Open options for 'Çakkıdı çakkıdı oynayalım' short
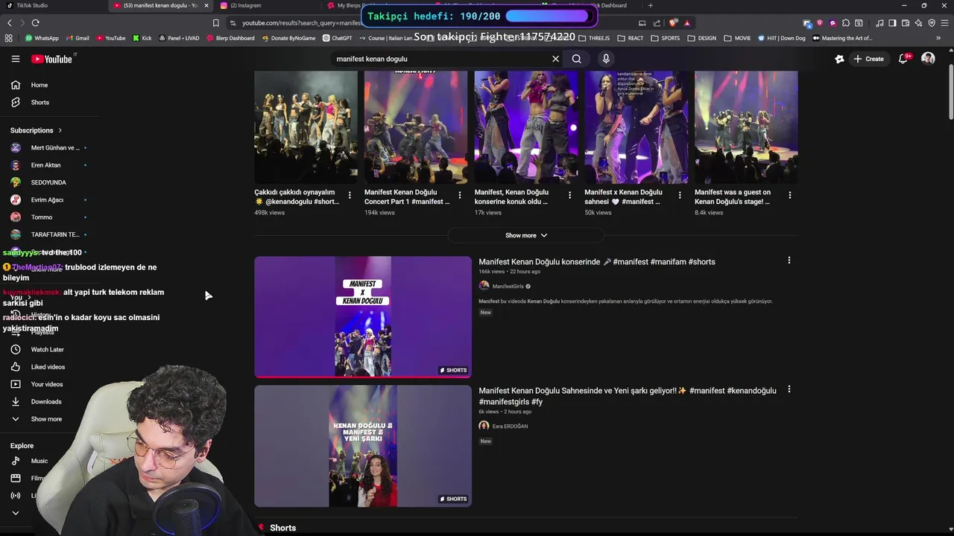This screenshot has width=954, height=536. pos(350,195)
